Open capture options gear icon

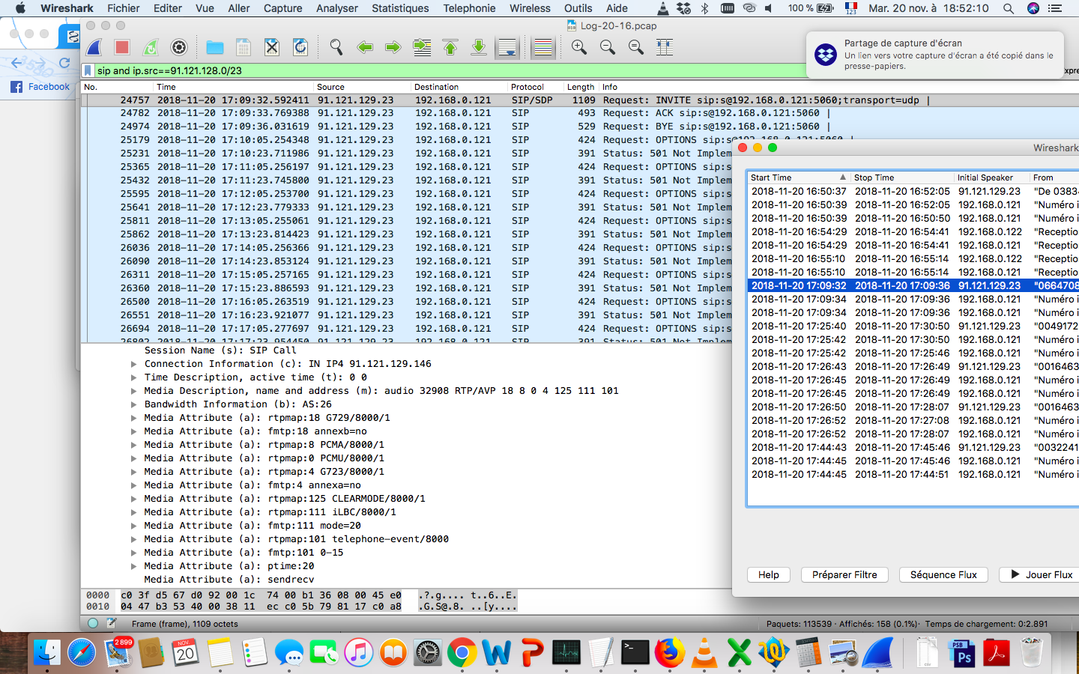click(x=179, y=48)
